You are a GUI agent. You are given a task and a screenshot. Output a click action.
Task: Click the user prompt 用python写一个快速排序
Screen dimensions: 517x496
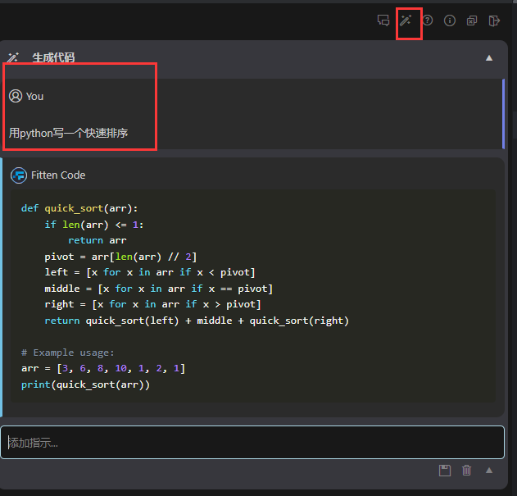69,132
